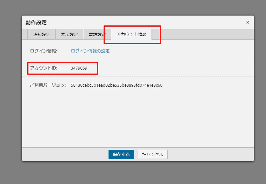Image resolution: width=266 pixels, height=184 pixels.
Task: Open the ログイン情報の設定 link
Action: coord(90,51)
